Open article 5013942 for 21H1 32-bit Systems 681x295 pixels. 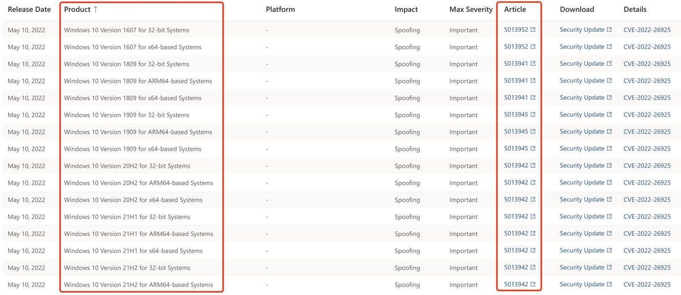pos(516,217)
